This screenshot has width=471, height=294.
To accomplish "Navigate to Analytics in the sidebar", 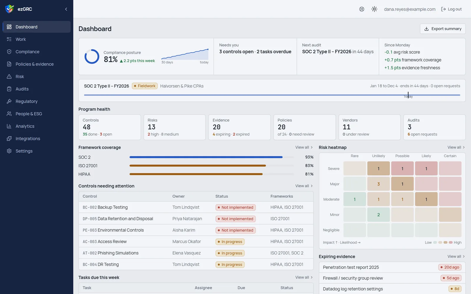I will coord(37,126).
